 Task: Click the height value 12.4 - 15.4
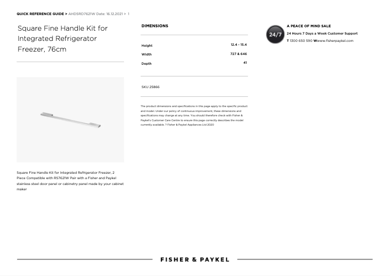click(238, 45)
